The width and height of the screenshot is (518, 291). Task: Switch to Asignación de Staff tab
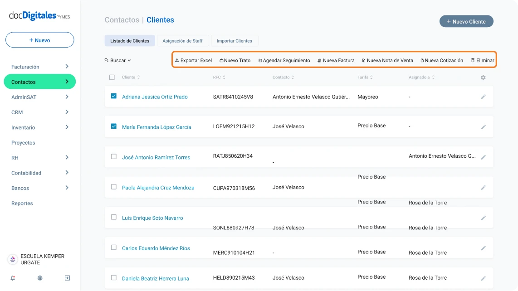pyautogui.click(x=183, y=41)
